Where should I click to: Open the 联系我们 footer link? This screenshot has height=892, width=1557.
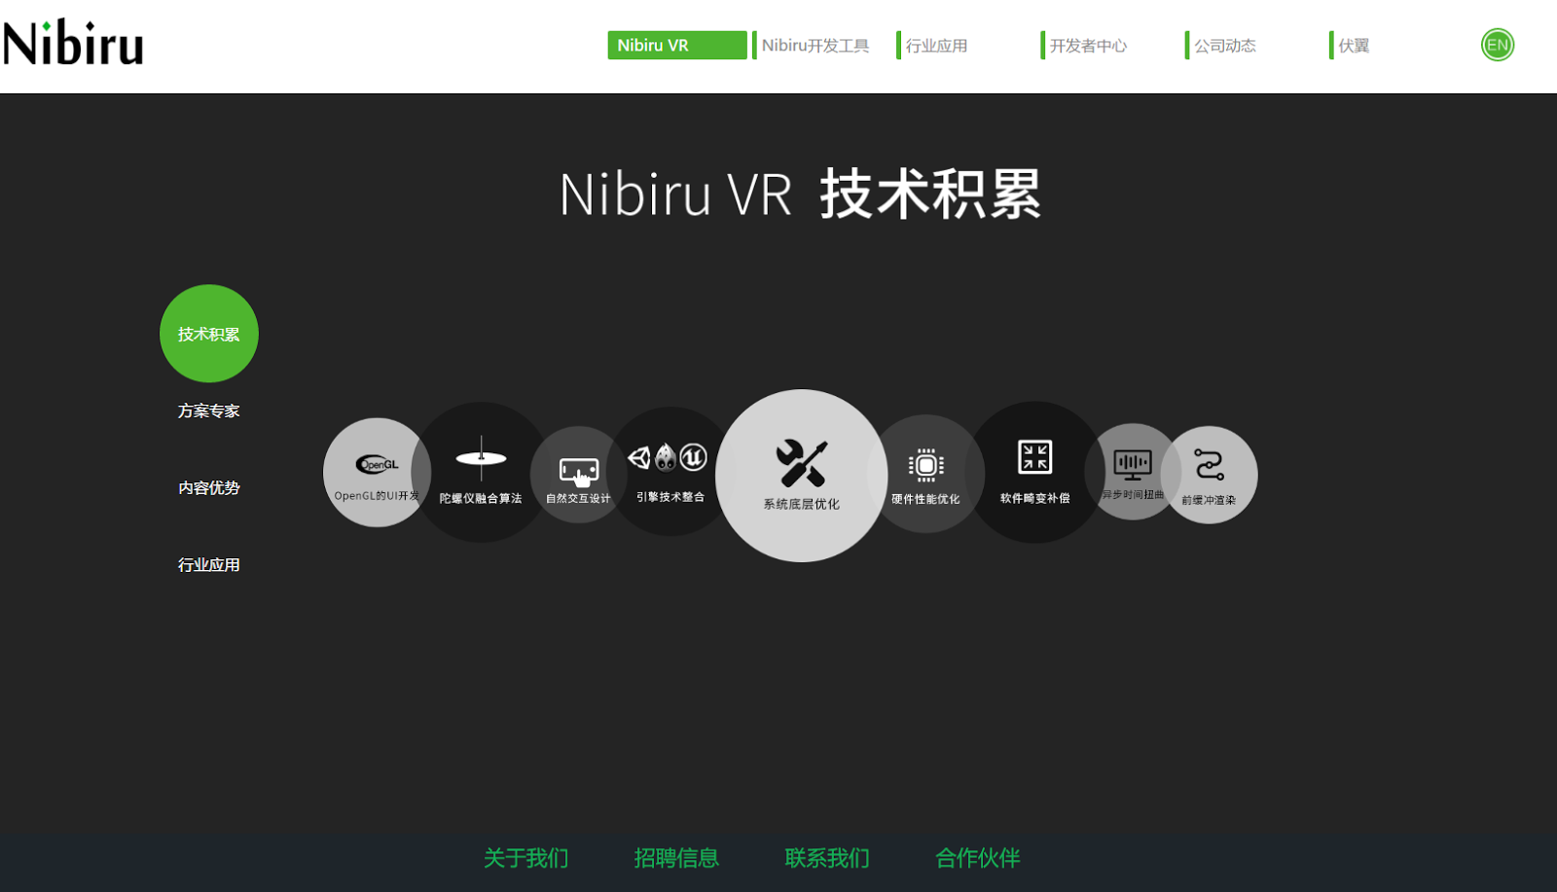click(x=827, y=858)
